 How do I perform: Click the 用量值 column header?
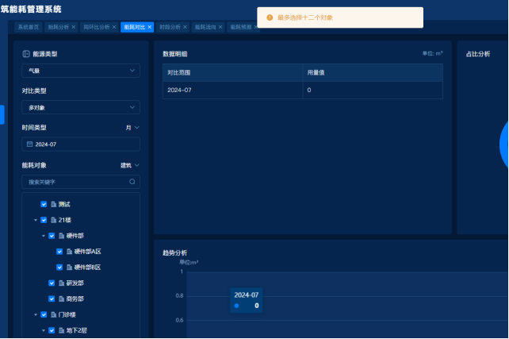click(x=316, y=72)
